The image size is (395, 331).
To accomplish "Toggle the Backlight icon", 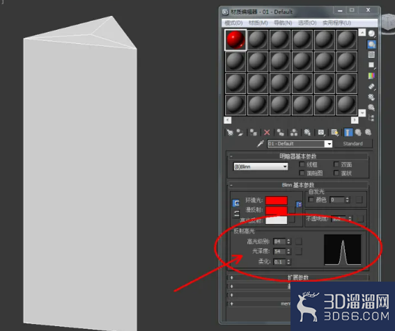I will coord(371,45).
